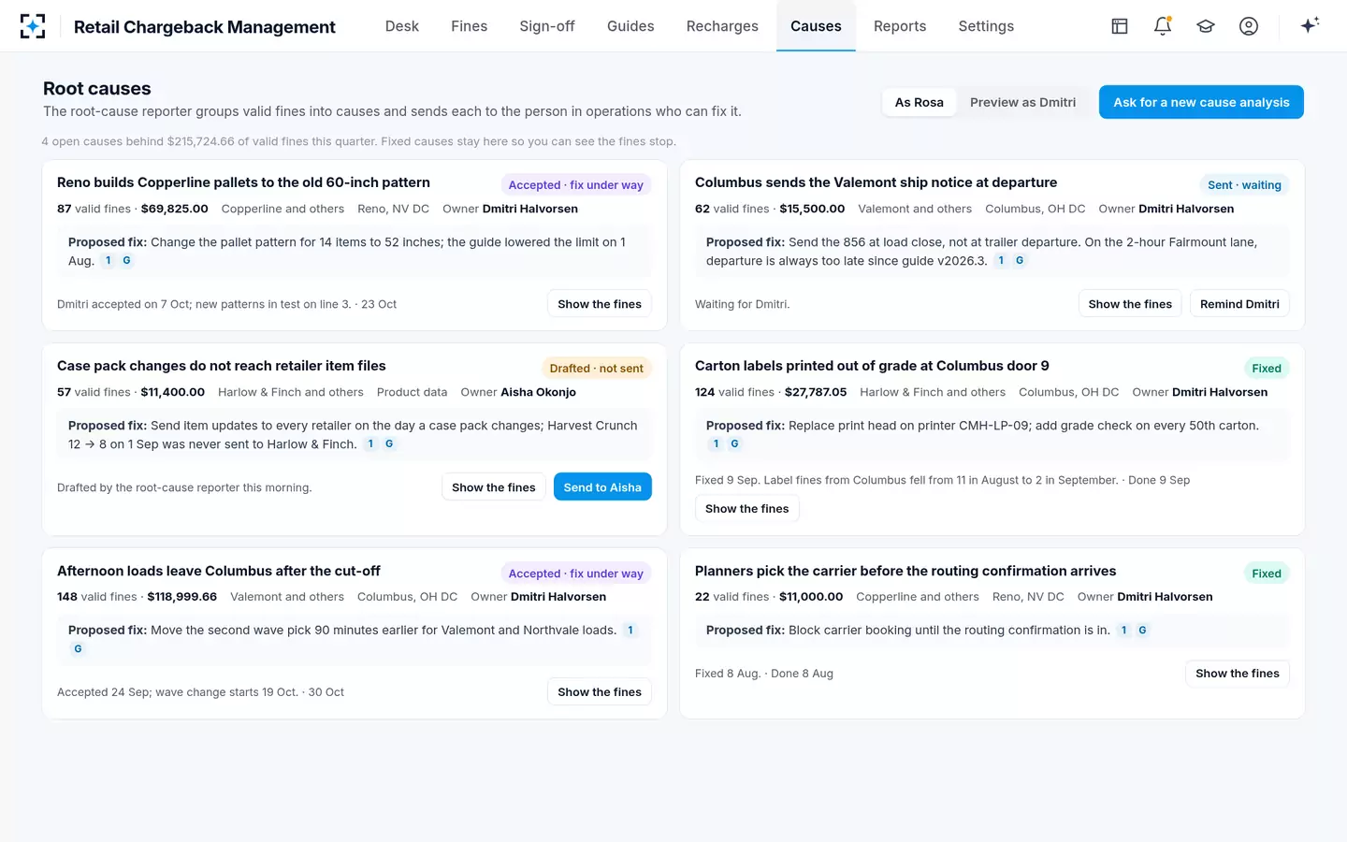Open the user account icon
Image resolution: width=1347 pixels, height=842 pixels.
point(1249,26)
